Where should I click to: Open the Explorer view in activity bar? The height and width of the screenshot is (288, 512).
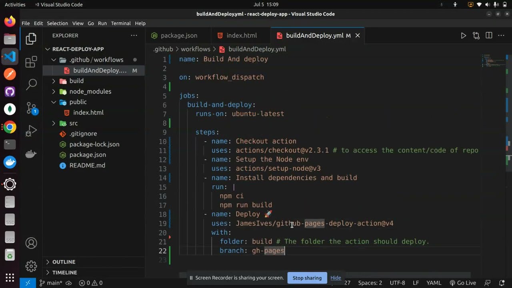[x=31, y=38]
